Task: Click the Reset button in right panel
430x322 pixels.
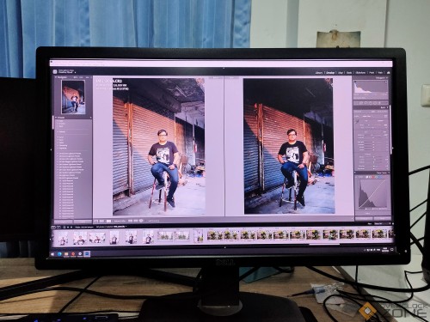Action: click(x=382, y=219)
